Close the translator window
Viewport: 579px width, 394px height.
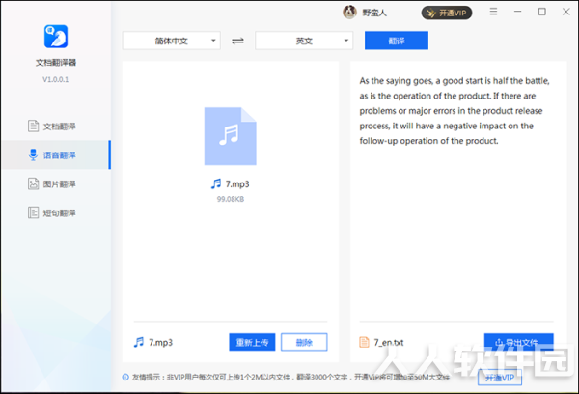pos(566,12)
